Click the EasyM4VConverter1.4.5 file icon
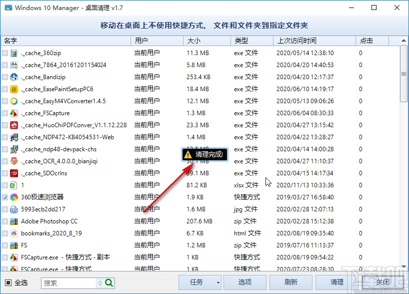The width and height of the screenshot is (409, 294). (13, 101)
